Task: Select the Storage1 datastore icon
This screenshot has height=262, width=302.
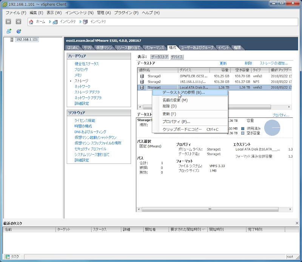Action: click(x=141, y=88)
